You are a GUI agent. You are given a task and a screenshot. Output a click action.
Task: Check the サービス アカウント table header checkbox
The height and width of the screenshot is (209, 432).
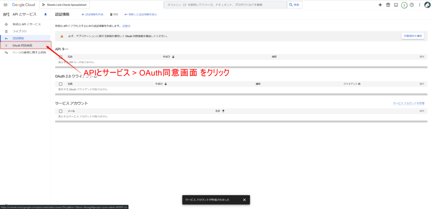coord(61,111)
